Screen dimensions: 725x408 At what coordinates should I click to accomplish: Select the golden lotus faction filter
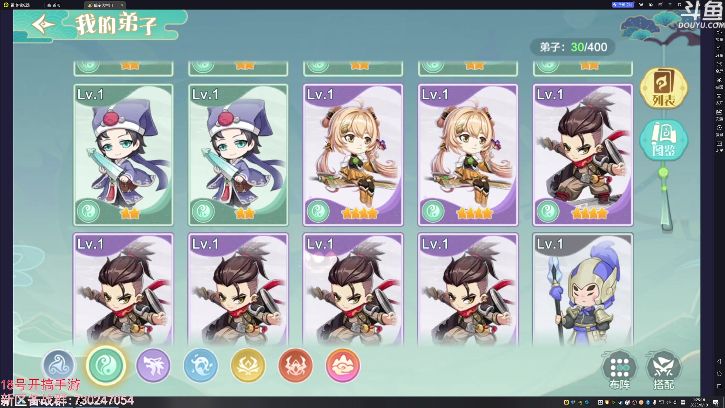tap(248, 365)
